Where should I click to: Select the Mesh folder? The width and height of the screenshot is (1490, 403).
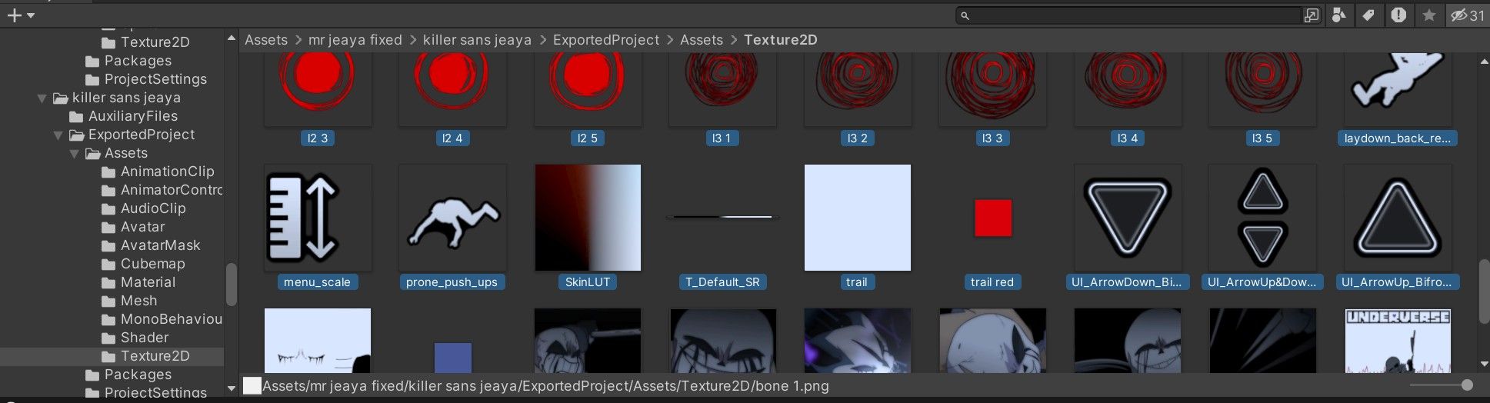(x=128, y=301)
